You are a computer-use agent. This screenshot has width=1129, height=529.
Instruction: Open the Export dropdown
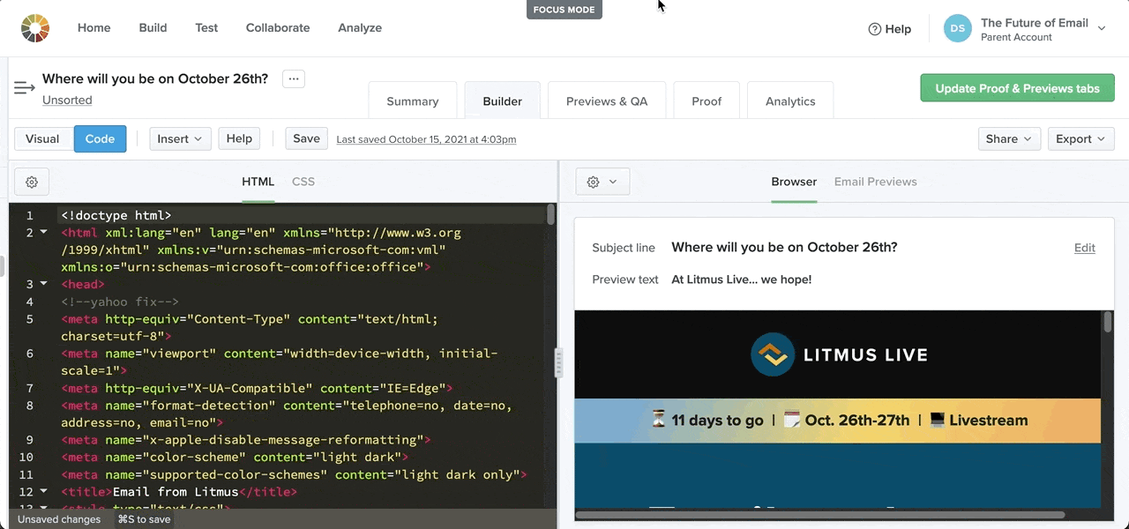pyautogui.click(x=1080, y=138)
